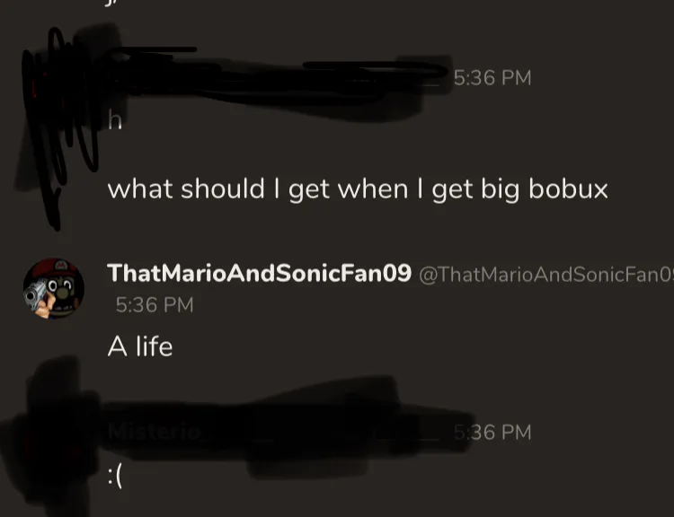Image resolution: width=674 pixels, height=517 pixels.
Task: Click the red Mario cap in the avatar
Action: click(57, 269)
